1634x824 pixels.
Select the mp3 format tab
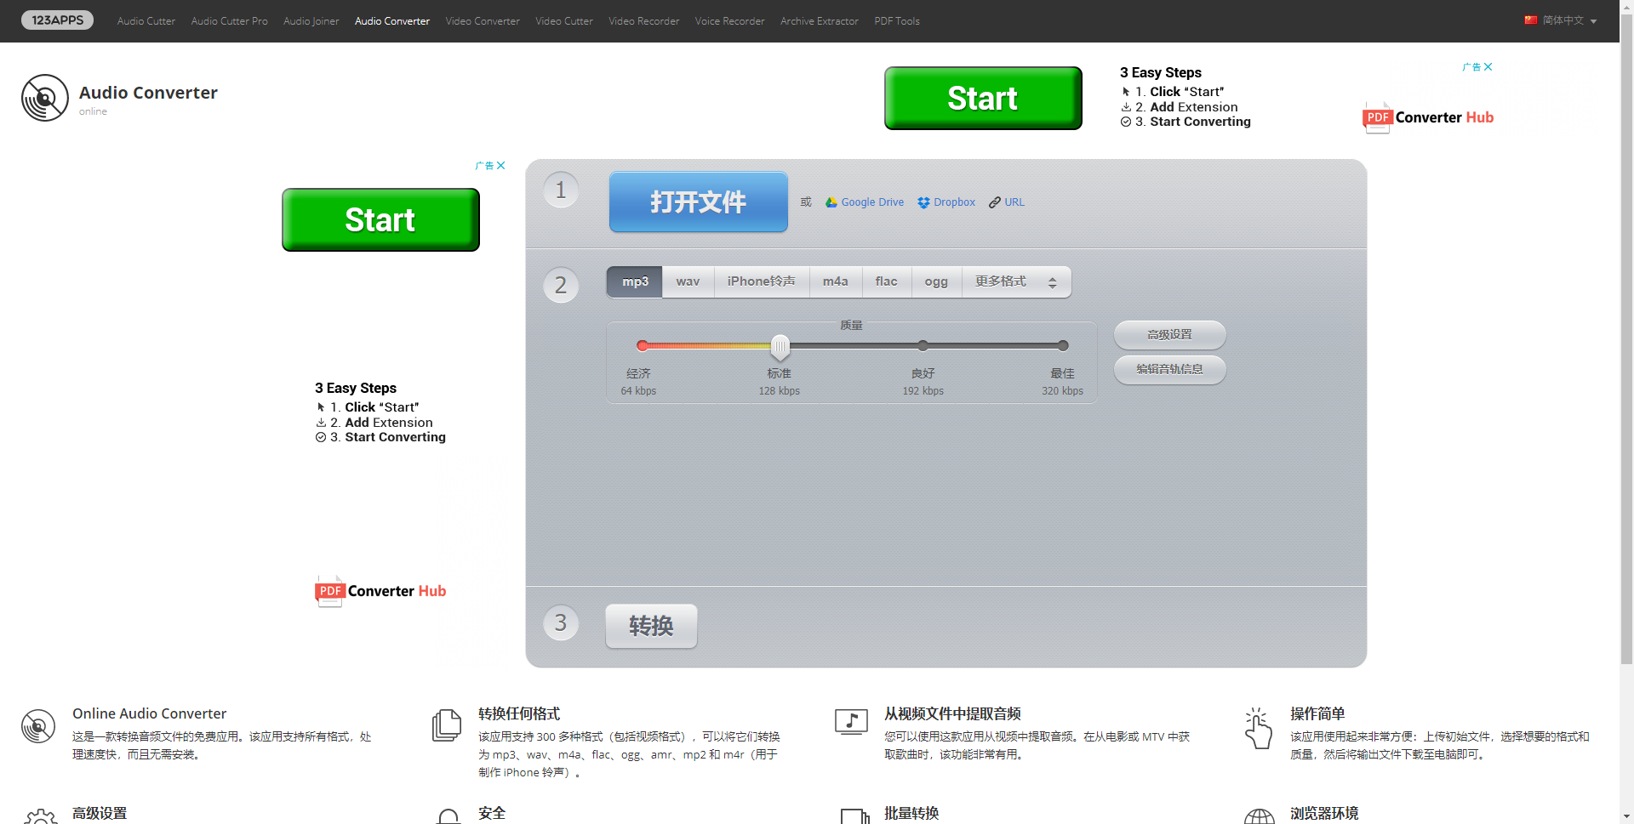pos(635,281)
